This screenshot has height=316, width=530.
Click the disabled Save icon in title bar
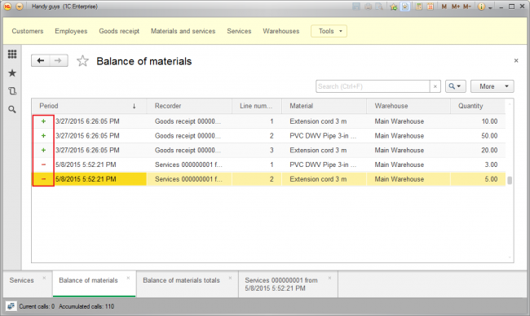click(356, 7)
